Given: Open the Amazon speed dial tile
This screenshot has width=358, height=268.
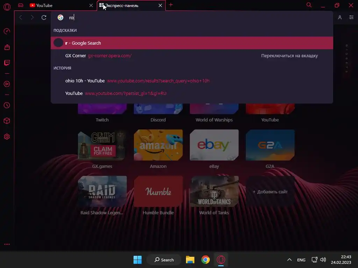Looking at the screenshot, I should coord(158,145).
